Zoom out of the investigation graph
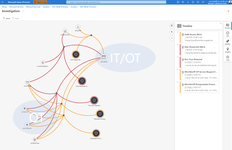This screenshot has width=232, height=150. coord(172,38)
